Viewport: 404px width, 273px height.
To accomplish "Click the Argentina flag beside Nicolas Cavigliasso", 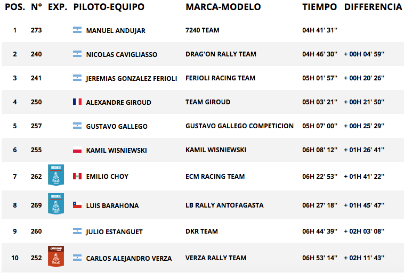I will (77, 54).
